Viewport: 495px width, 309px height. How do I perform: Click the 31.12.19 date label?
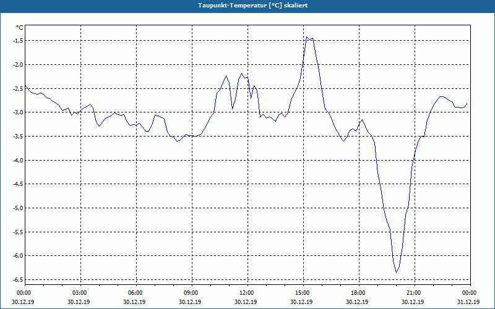(x=469, y=302)
